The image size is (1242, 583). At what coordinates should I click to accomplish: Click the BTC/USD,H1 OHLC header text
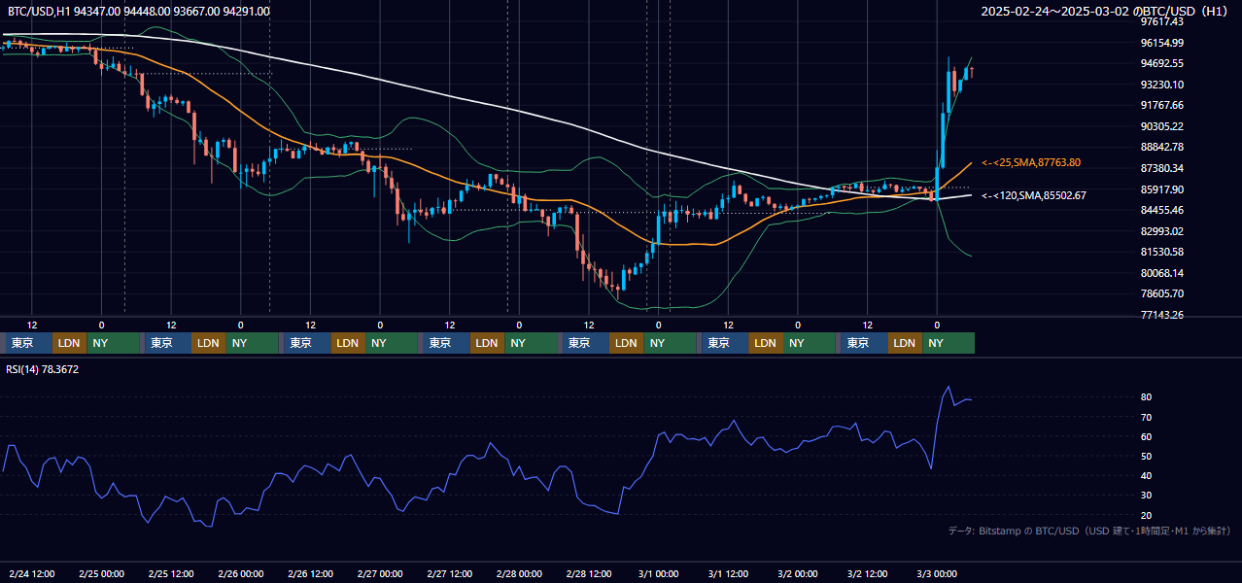(x=139, y=11)
